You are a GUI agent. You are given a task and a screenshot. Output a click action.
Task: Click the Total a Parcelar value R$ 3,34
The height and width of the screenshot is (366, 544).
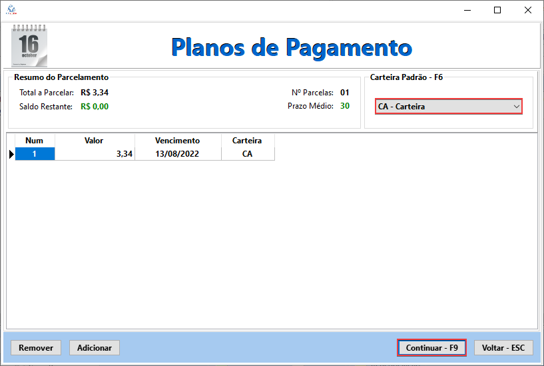(x=95, y=93)
